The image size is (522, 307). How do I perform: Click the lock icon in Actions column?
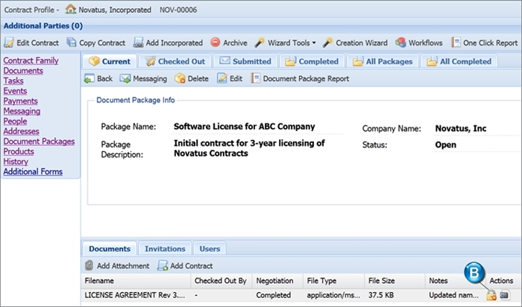point(491,294)
